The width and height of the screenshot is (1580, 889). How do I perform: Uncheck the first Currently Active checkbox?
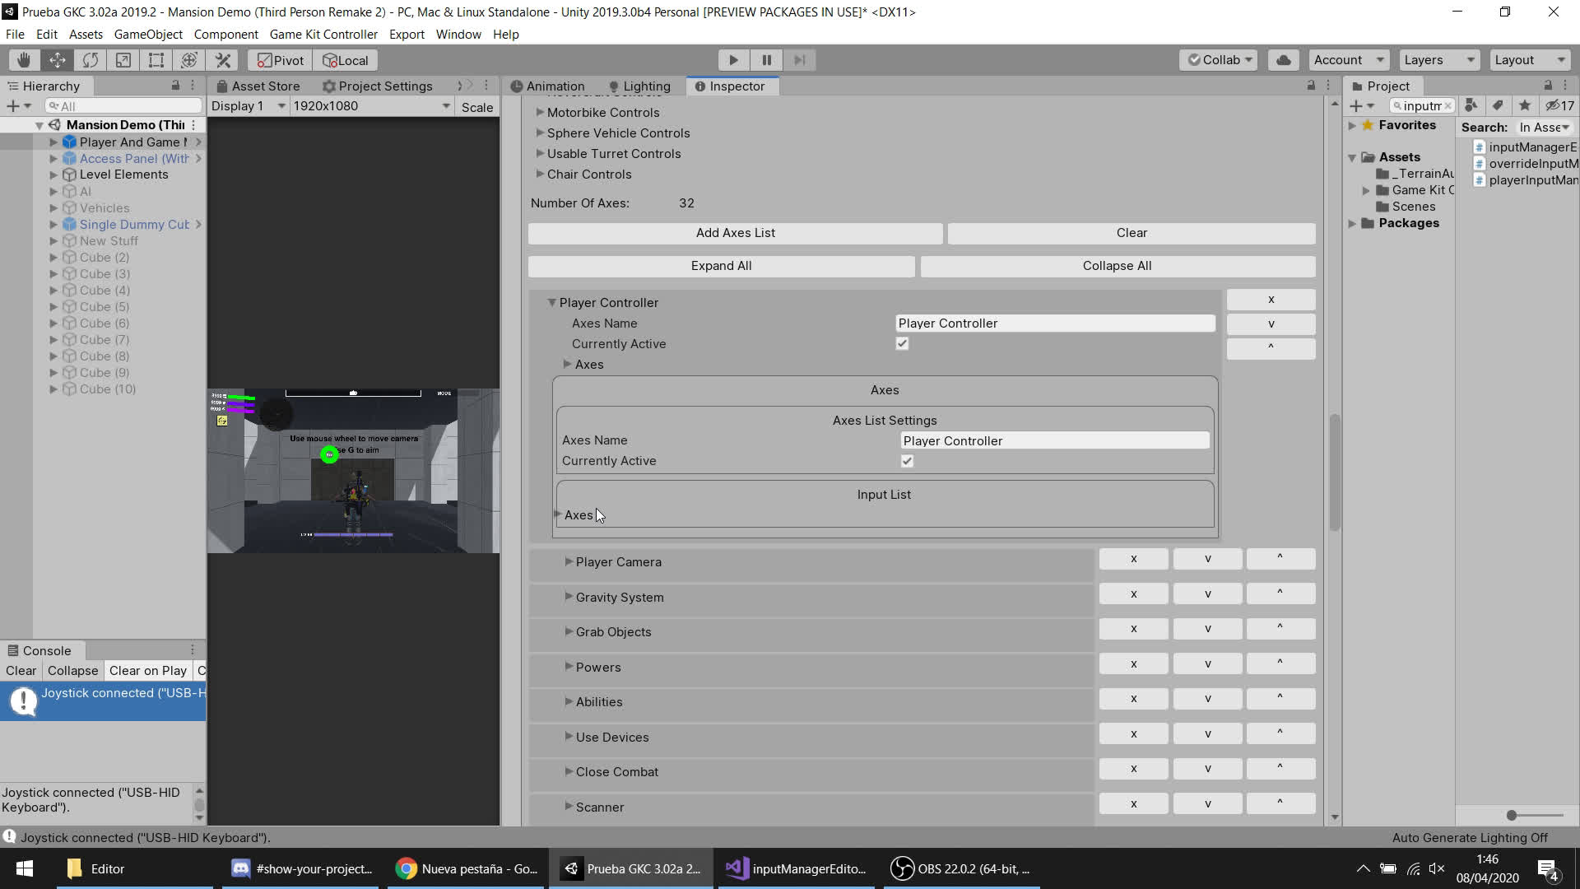click(x=902, y=344)
